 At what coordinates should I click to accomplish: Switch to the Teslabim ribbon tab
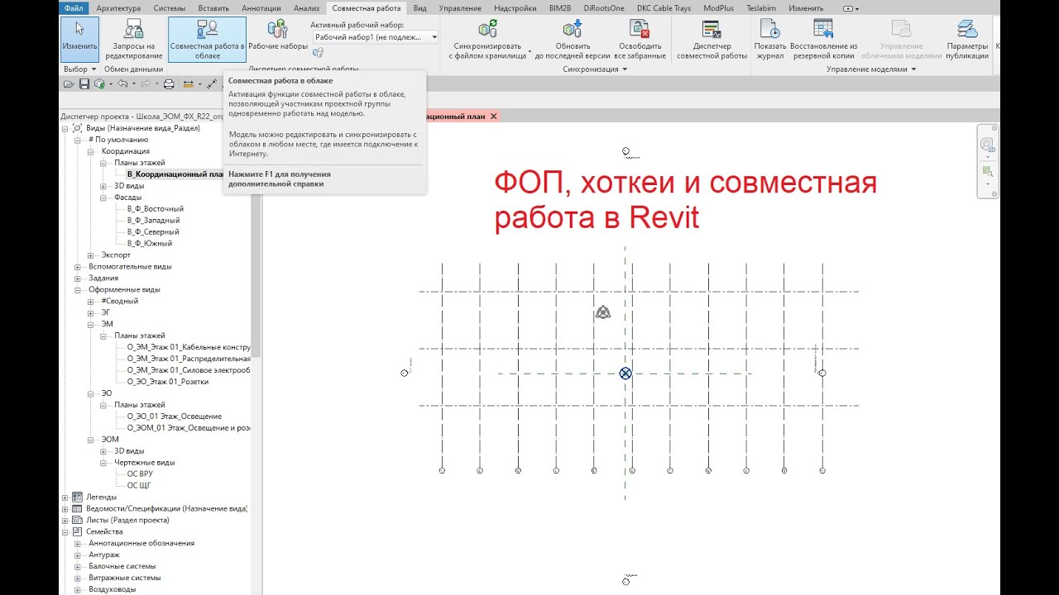[761, 8]
